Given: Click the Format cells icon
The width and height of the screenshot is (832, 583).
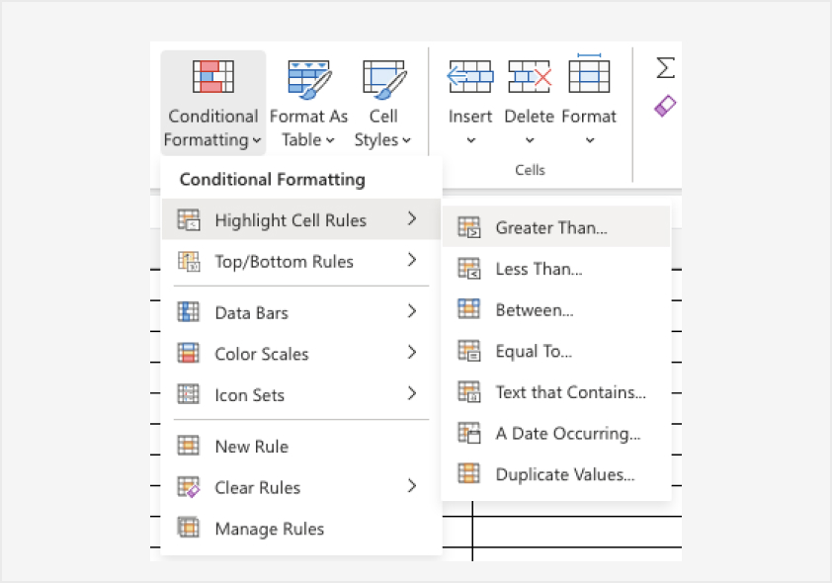Looking at the screenshot, I should [x=589, y=73].
